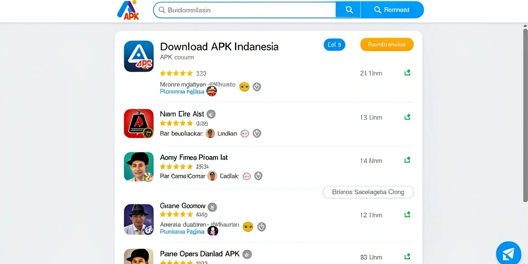528x264 pixels.
Task: Click share icon next to 12 1nm
Action: click(407, 214)
